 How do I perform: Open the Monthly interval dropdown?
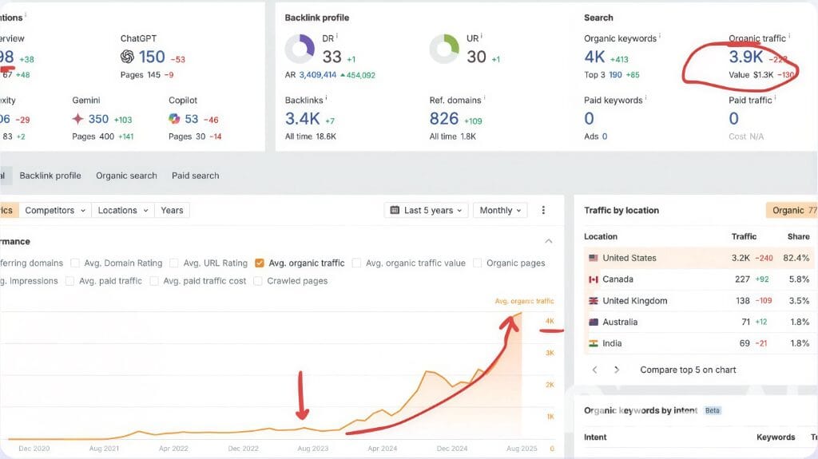point(500,210)
